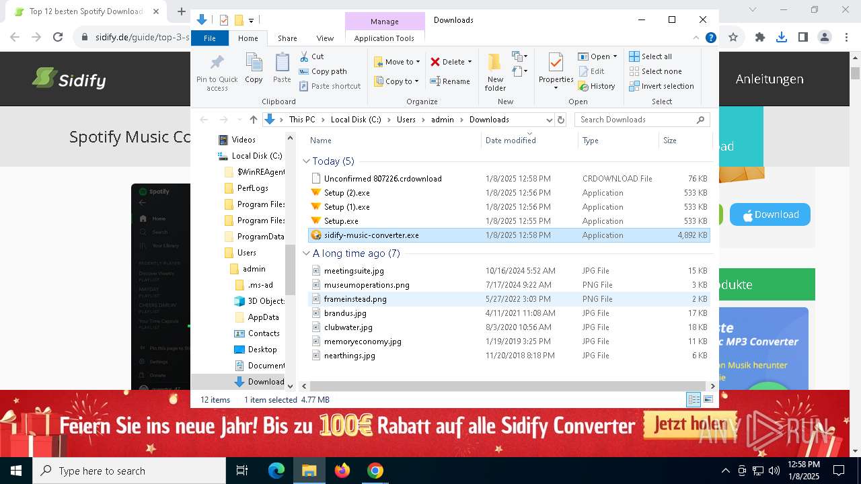Click the Rename button
Screen dimensions: 861x484
pyautogui.click(x=450, y=81)
